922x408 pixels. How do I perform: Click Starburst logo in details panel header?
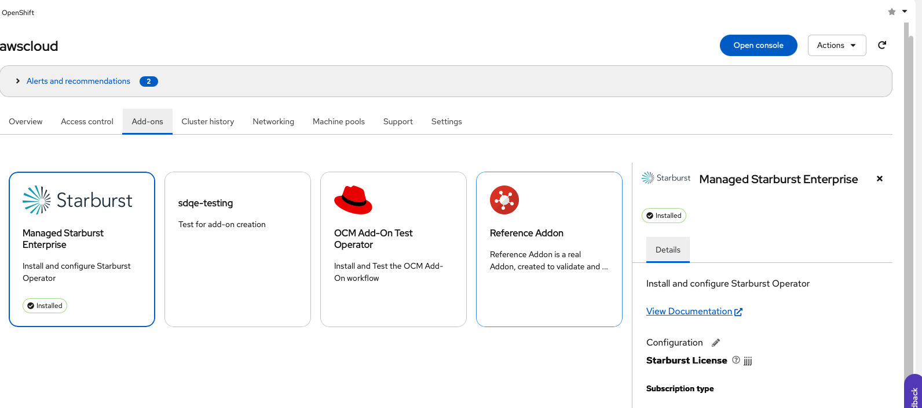[666, 178]
